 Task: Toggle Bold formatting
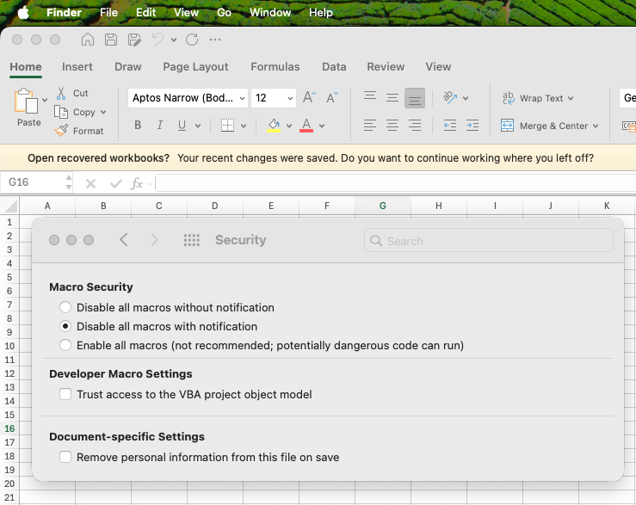[138, 126]
